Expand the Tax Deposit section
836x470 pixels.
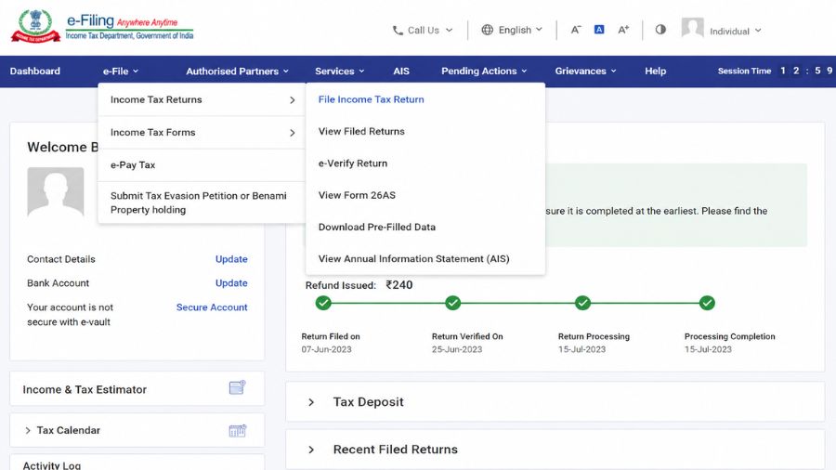click(311, 402)
